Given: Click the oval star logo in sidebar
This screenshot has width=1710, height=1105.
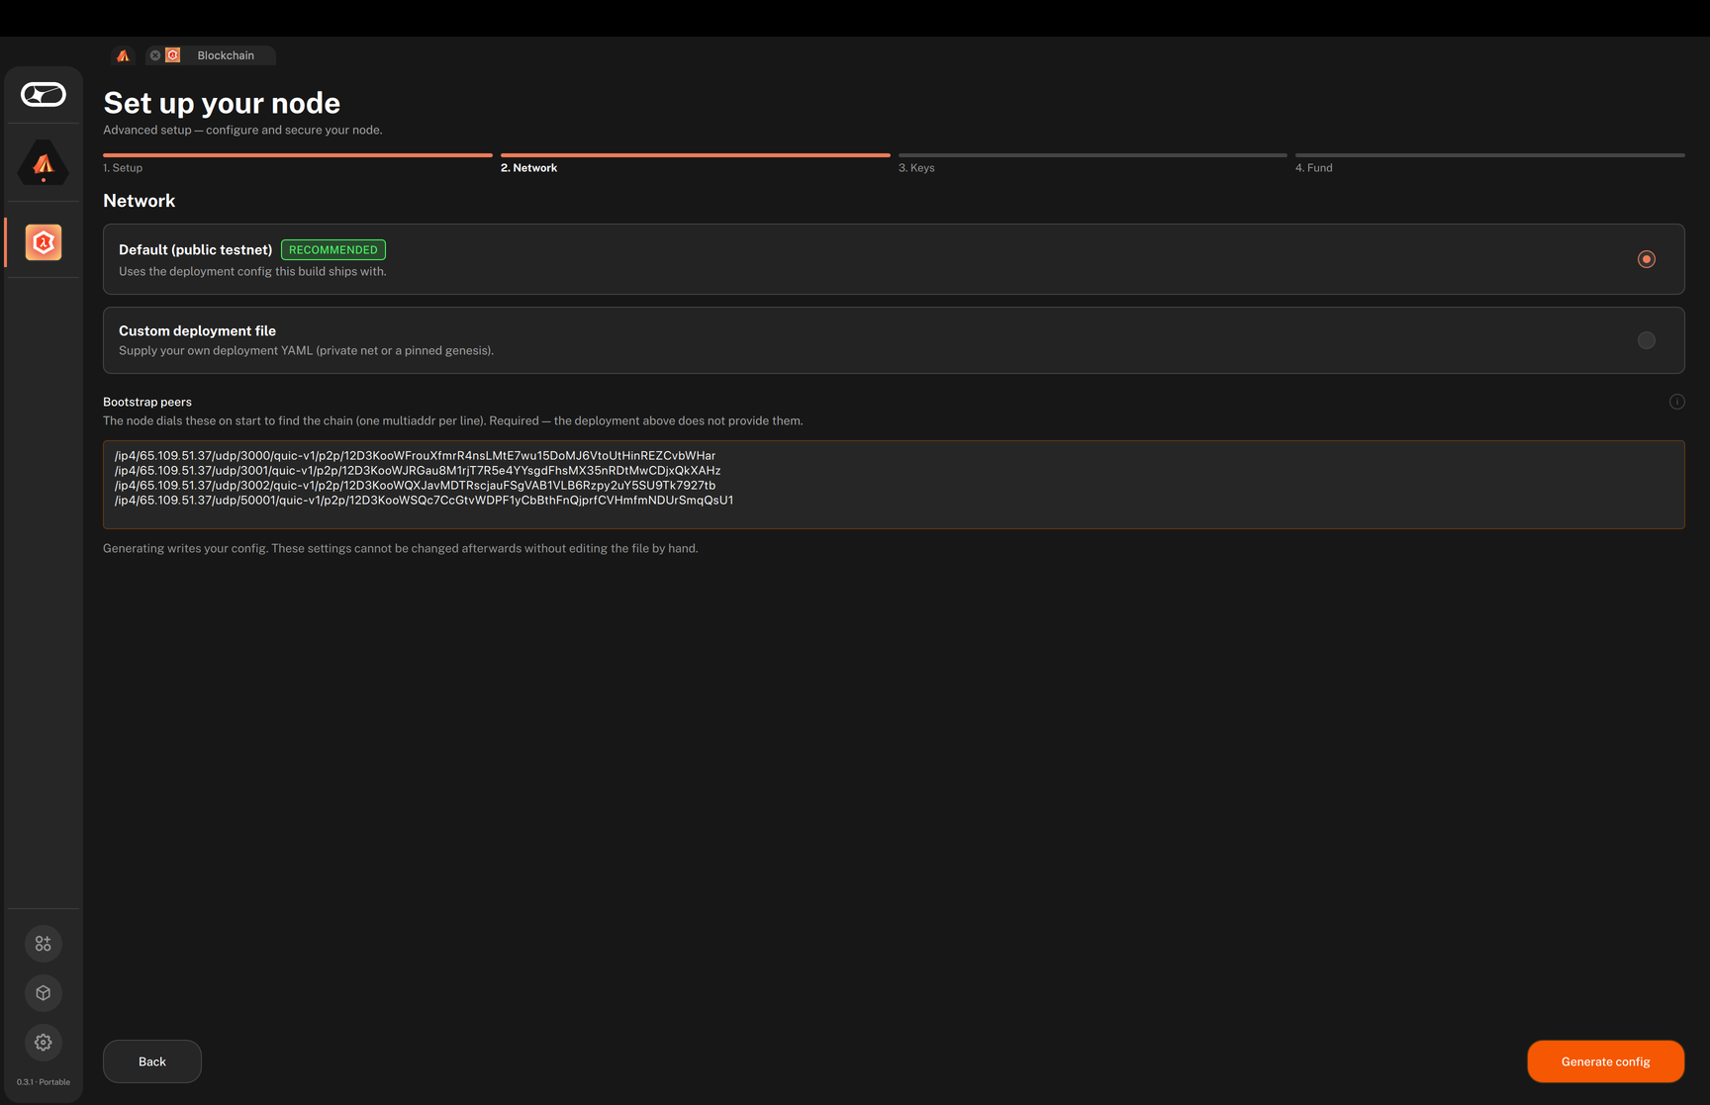Looking at the screenshot, I should tap(44, 95).
